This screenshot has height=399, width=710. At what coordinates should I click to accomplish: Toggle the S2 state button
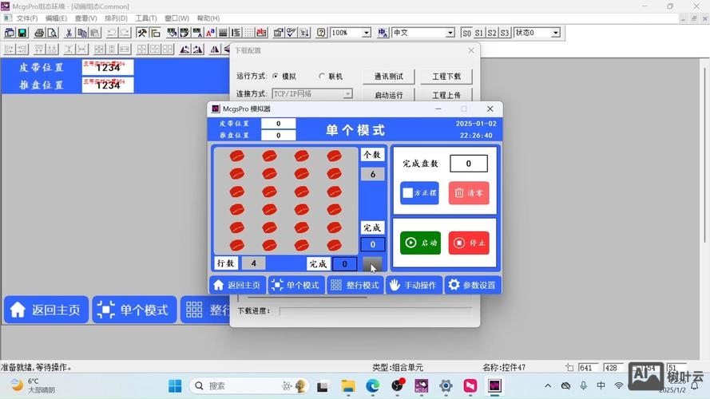click(x=492, y=33)
